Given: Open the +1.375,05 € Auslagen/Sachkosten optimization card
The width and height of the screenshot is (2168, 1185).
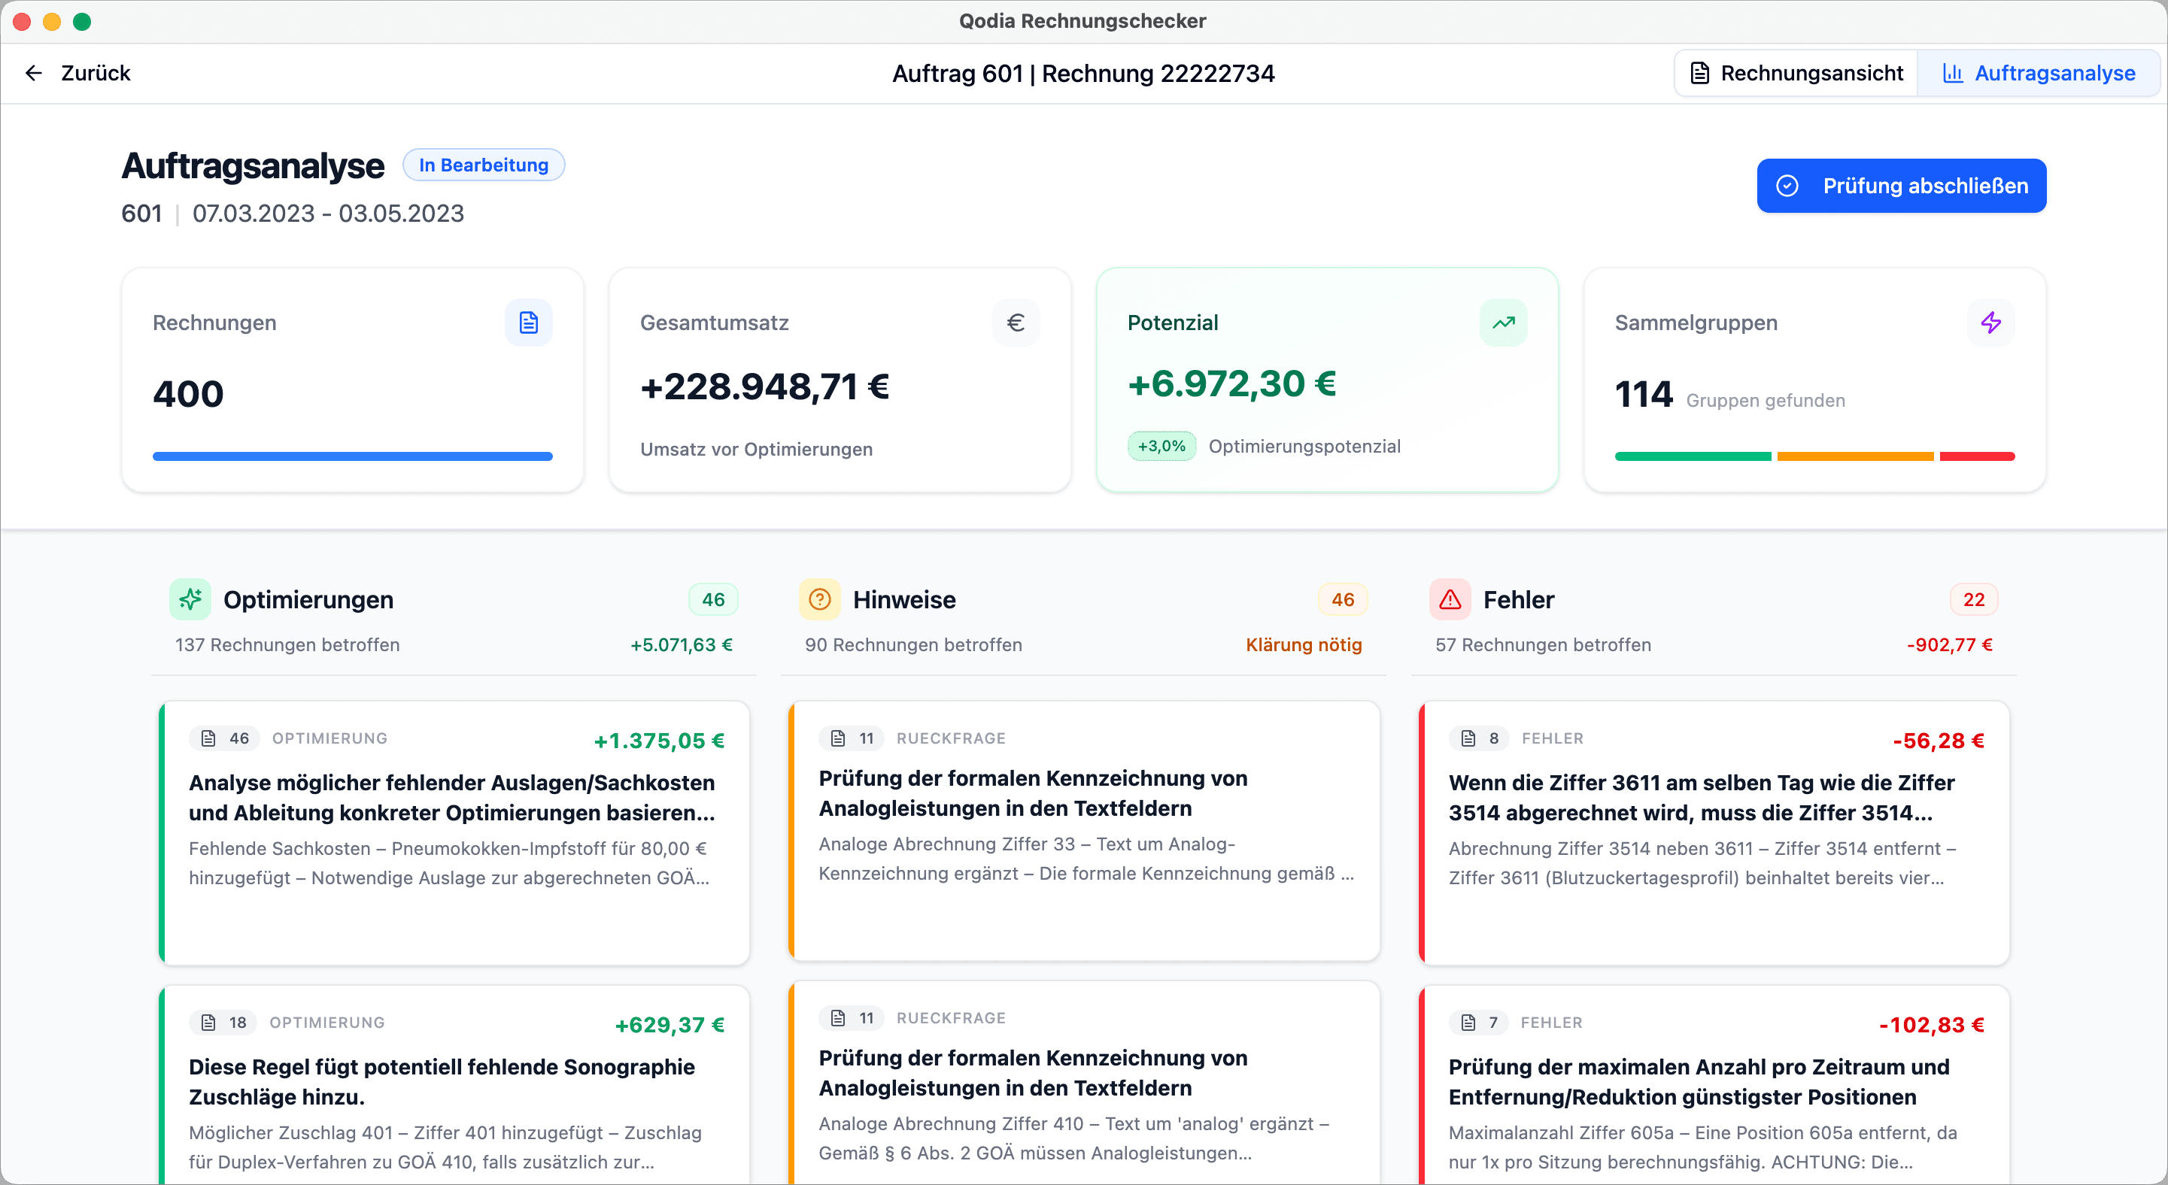Looking at the screenshot, I should 454,832.
